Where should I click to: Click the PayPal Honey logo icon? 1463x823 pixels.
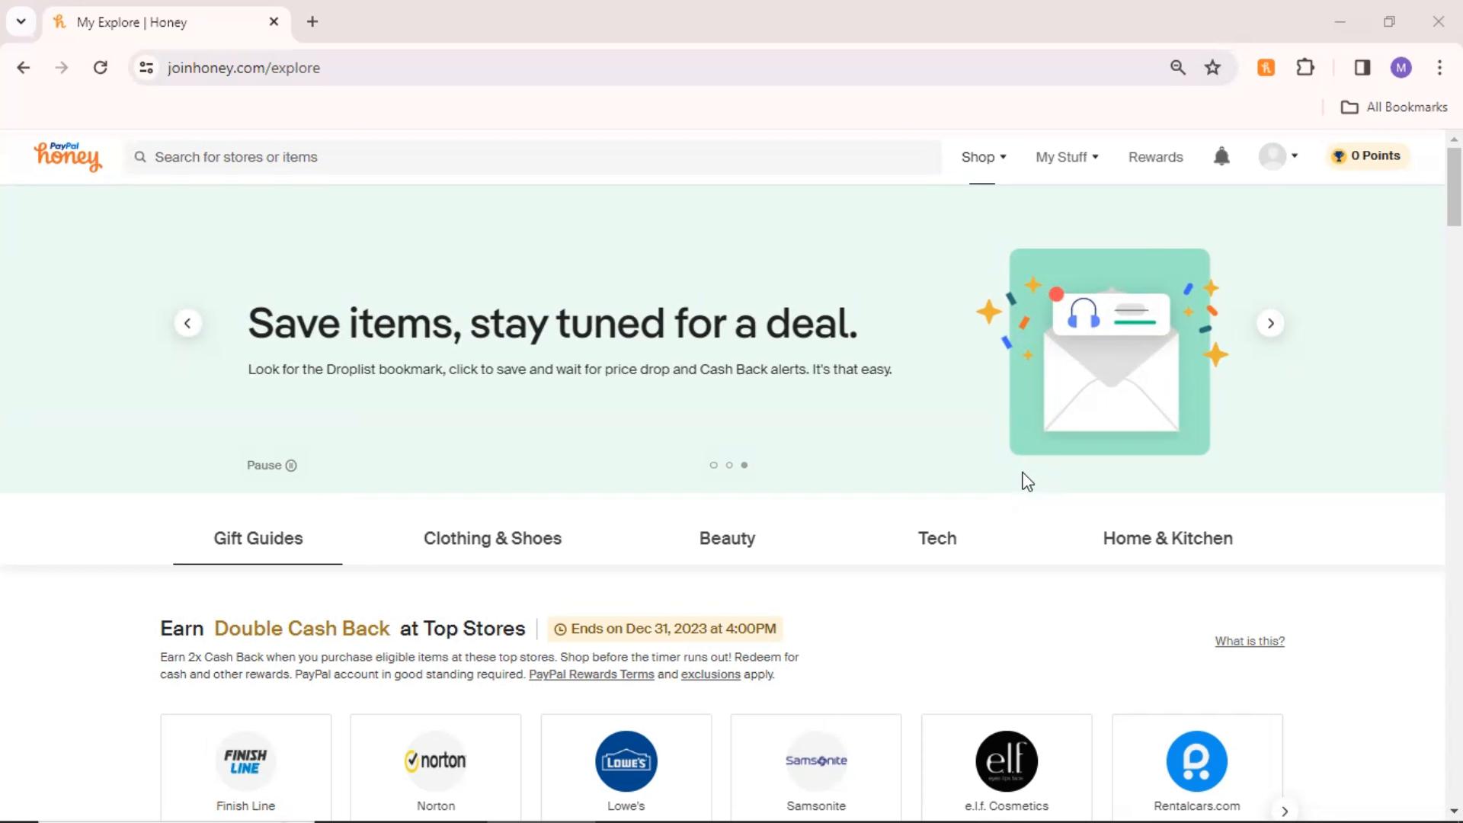67,157
